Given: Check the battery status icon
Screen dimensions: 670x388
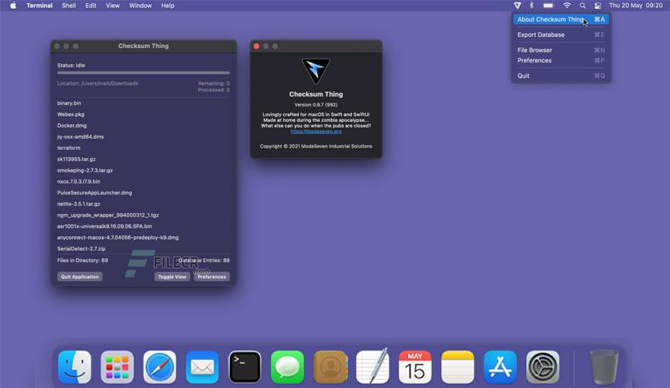Looking at the screenshot, I should pyautogui.click(x=549, y=6).
